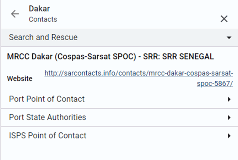Click the back arrow icon
Image resolution: width=238 pixels, height=160 pixels.
click(15, 14)
